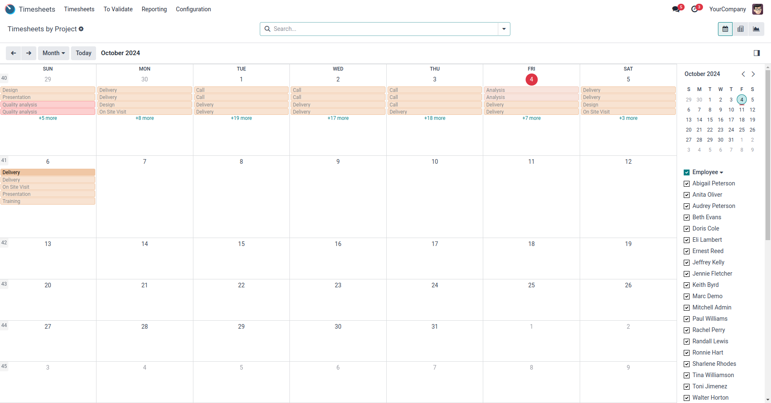Click in the Search input field

pyautogui.click(x=384, y=29)
